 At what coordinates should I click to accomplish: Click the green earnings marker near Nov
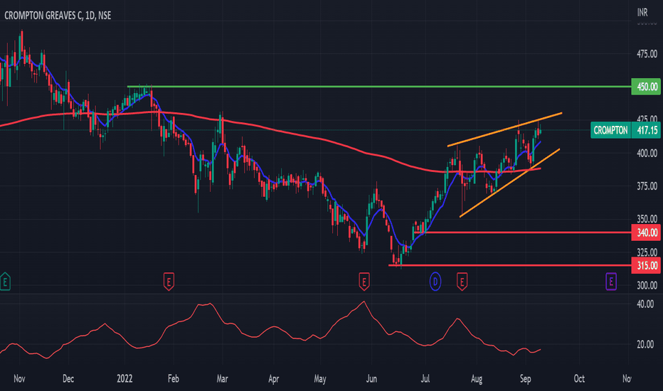point(5,282)
